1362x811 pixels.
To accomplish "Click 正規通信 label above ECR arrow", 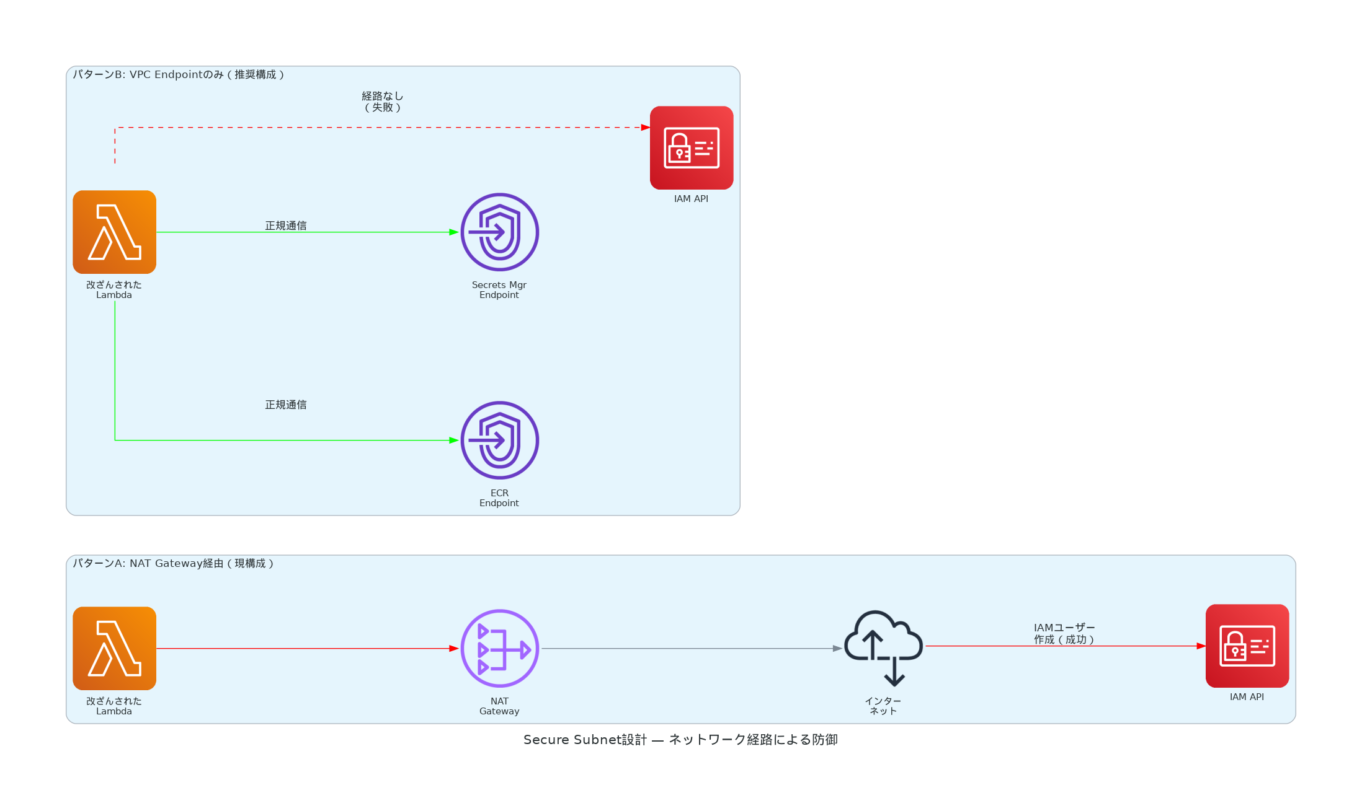I will pyautogui.click(x=285, y=405).
